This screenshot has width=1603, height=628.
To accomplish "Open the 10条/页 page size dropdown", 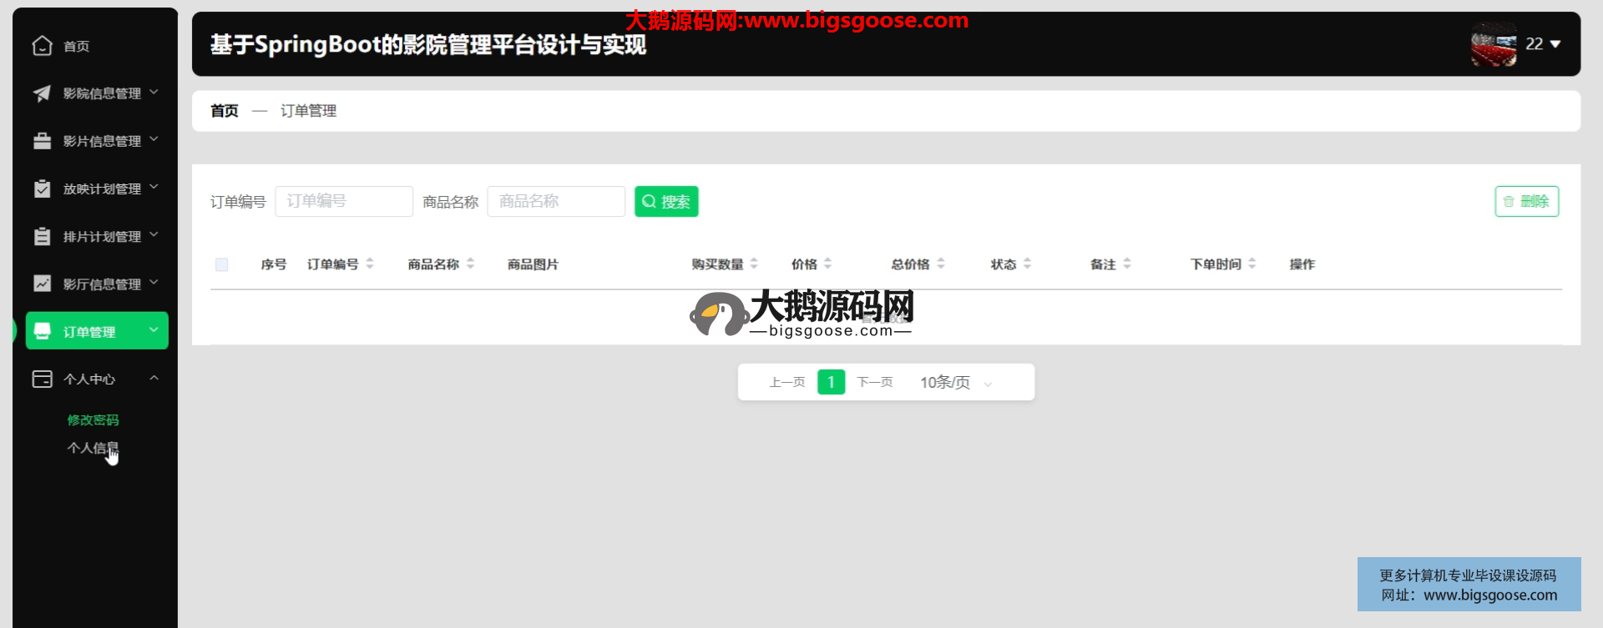I will tap(955, 383).
